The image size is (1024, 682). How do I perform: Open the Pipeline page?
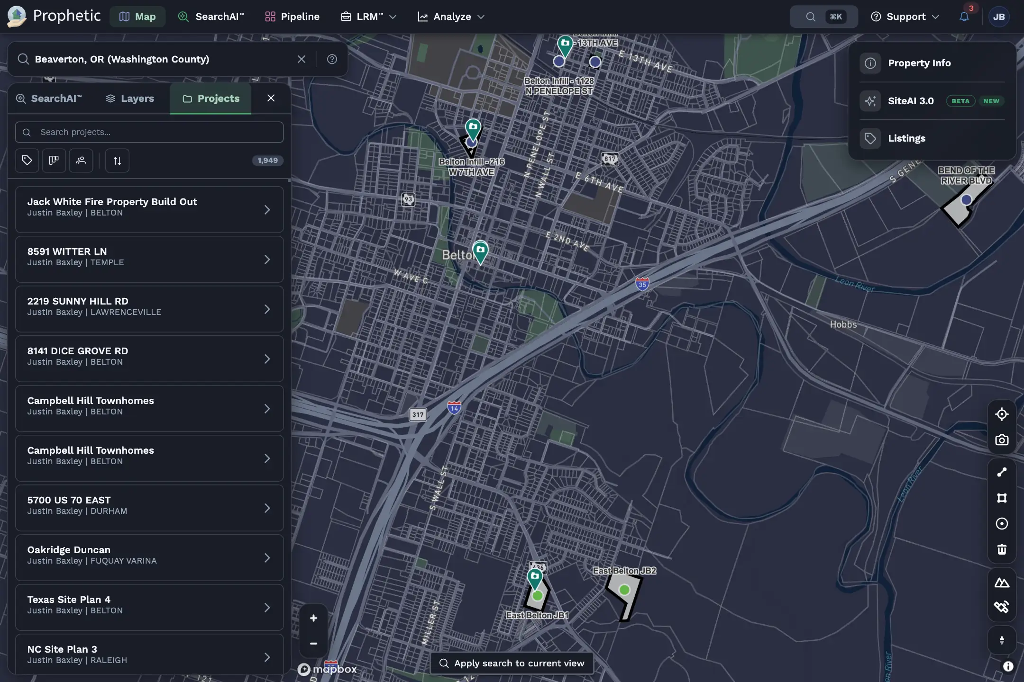(x=292, y=17)
